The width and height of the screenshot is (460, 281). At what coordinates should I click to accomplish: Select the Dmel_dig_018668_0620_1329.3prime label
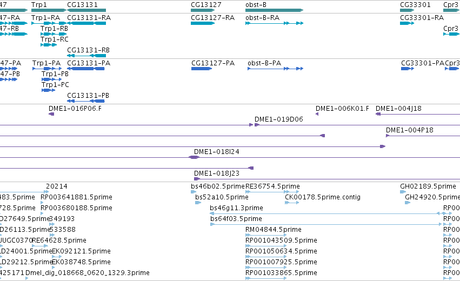click(88, 273)
